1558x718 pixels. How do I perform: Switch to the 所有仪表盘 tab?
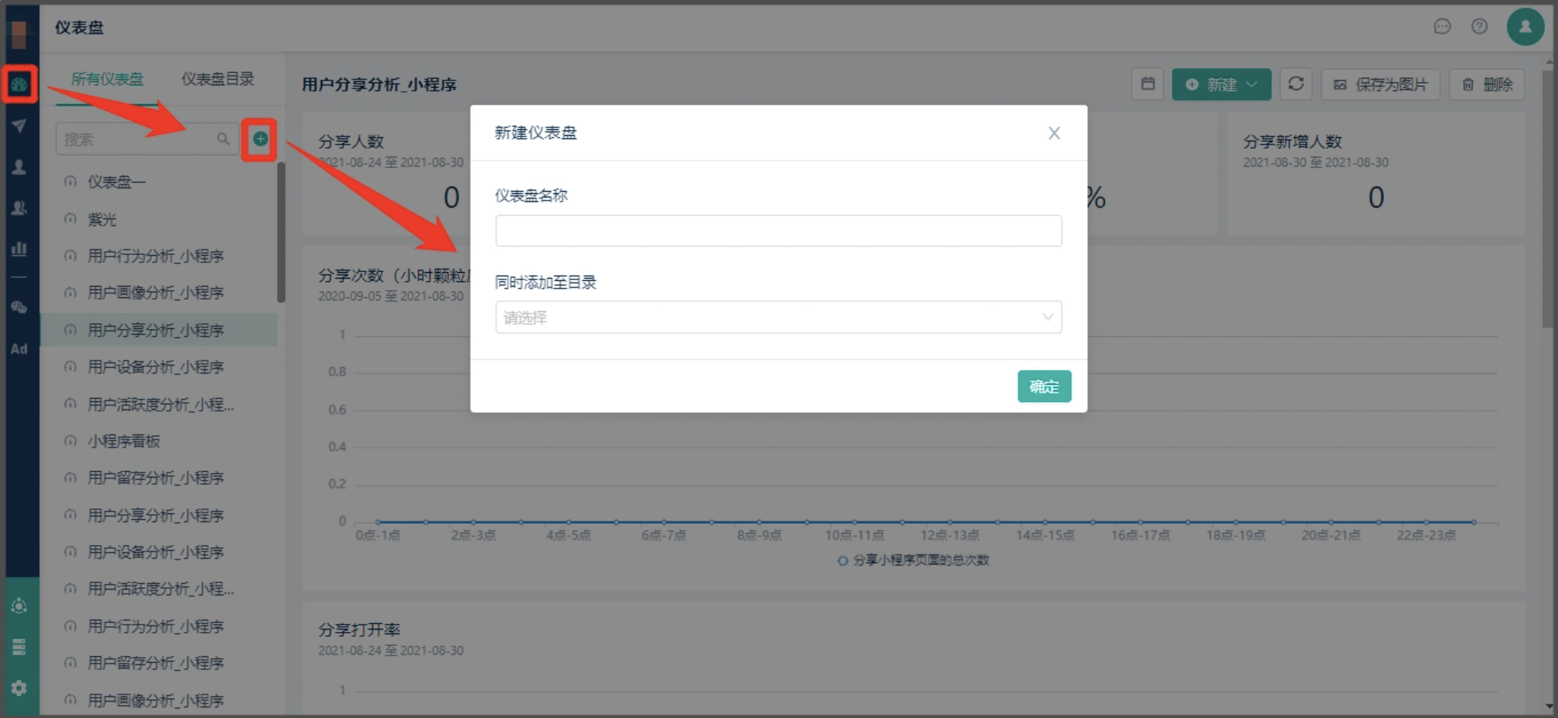pyautogui.click(x=106, y=79)
